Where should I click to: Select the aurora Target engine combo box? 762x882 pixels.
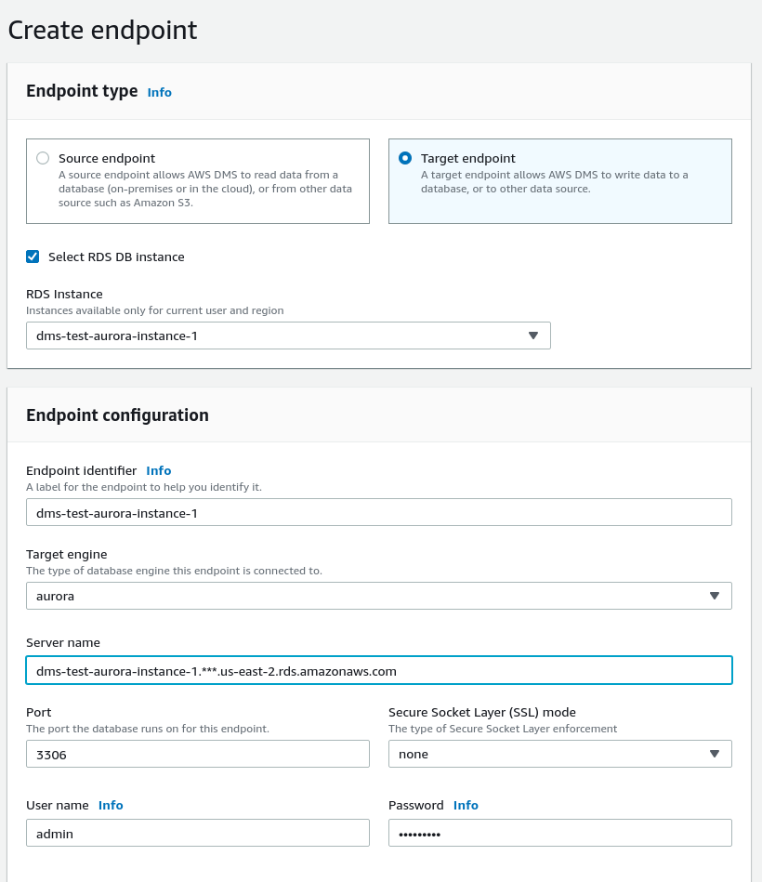coord(379,597)
